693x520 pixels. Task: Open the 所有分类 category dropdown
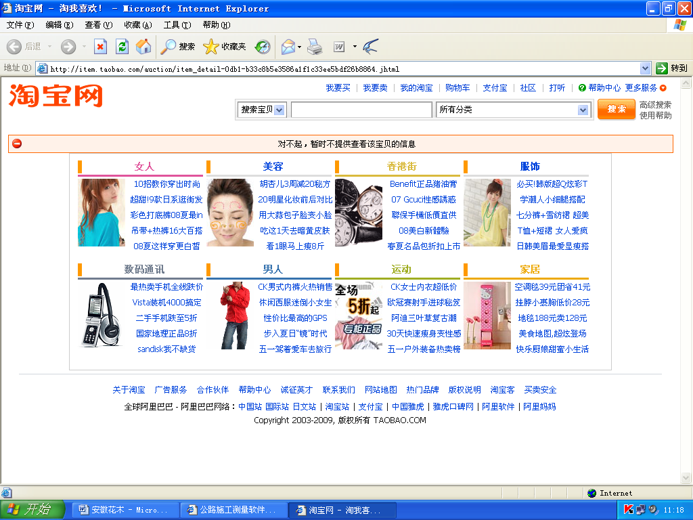click(583, 110)
